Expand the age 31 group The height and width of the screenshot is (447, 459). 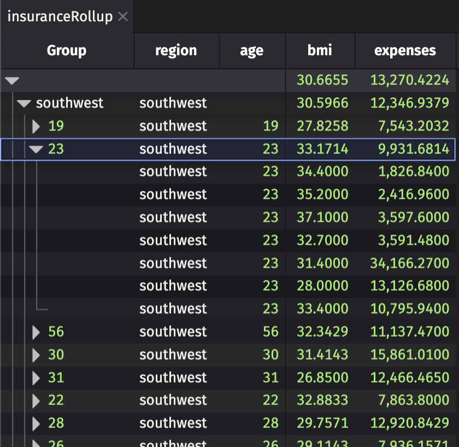[x=36, y=378]
